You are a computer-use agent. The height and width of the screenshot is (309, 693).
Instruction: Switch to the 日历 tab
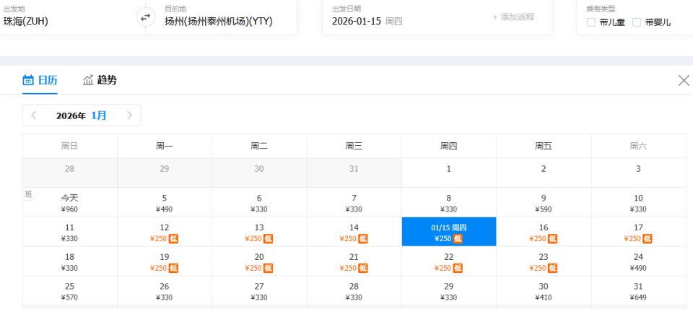40,80
